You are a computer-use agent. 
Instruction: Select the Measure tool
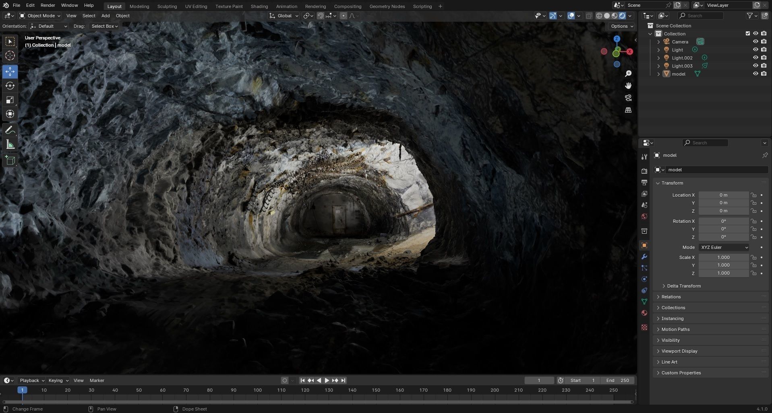click(10, 144)
